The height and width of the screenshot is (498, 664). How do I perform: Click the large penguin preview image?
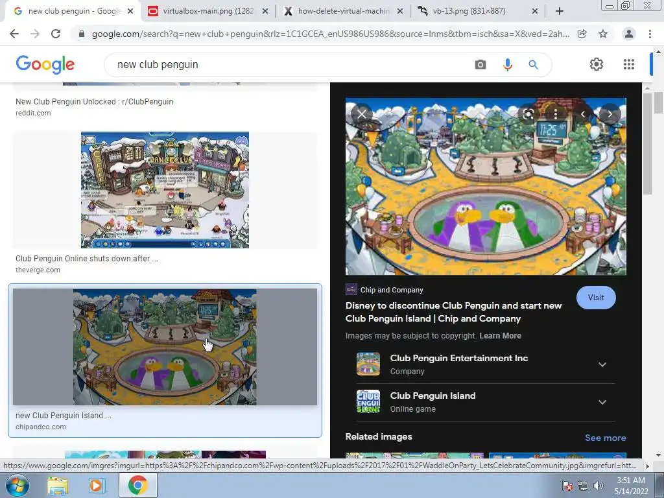tap(486, 186)
